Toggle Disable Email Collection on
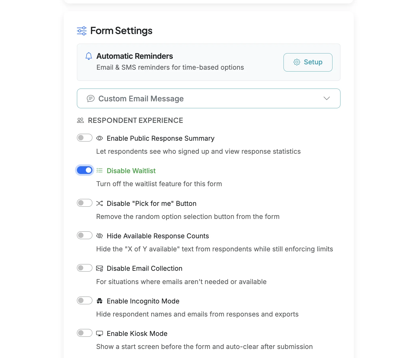The height and width of the screenshot is (358, 411). [84, 268]
